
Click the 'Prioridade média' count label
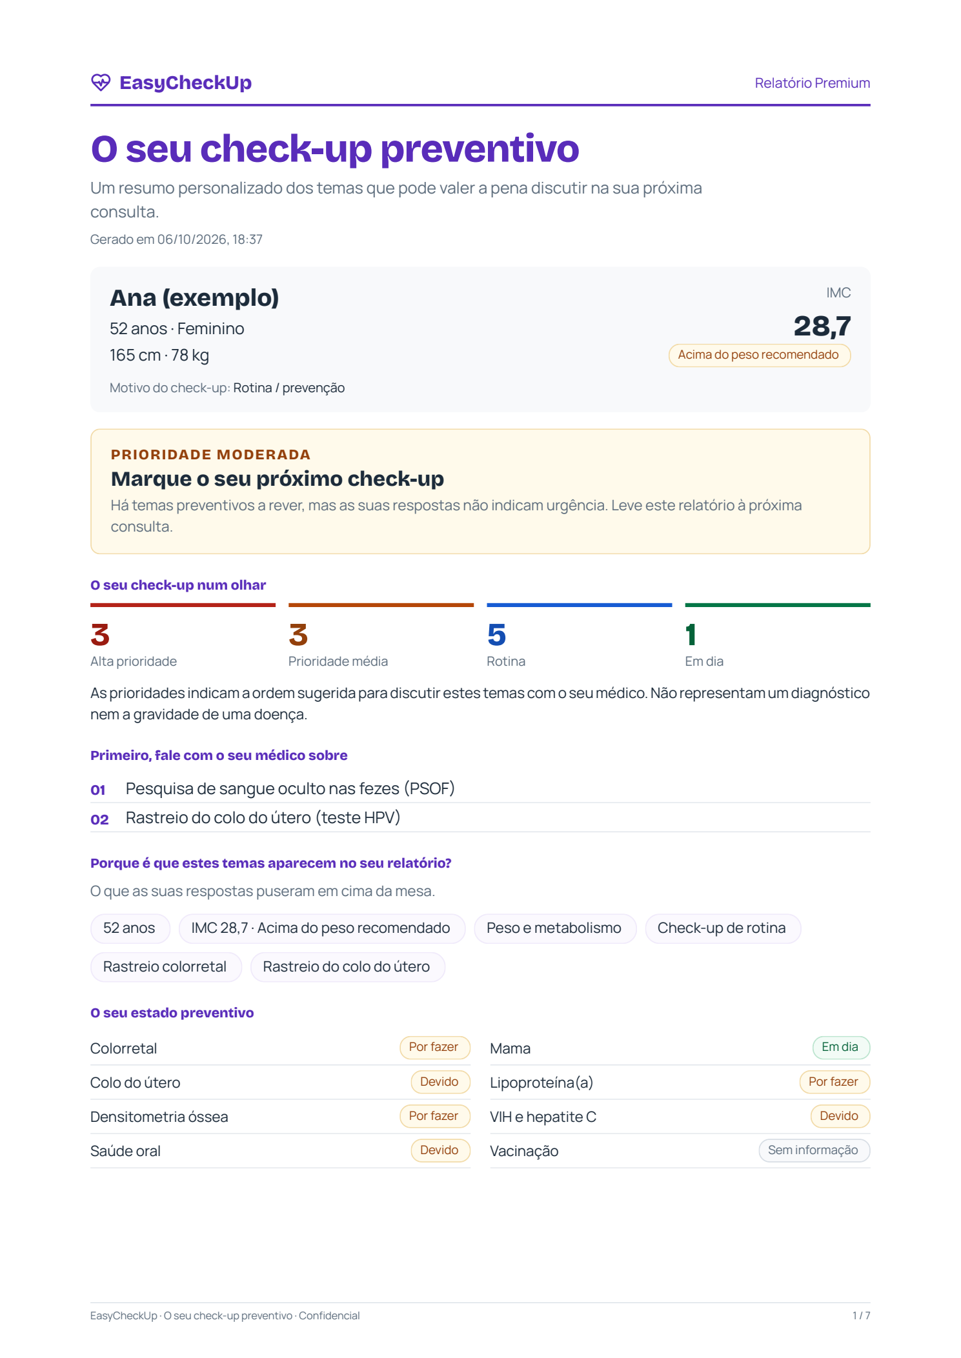[x=338, y=661]
